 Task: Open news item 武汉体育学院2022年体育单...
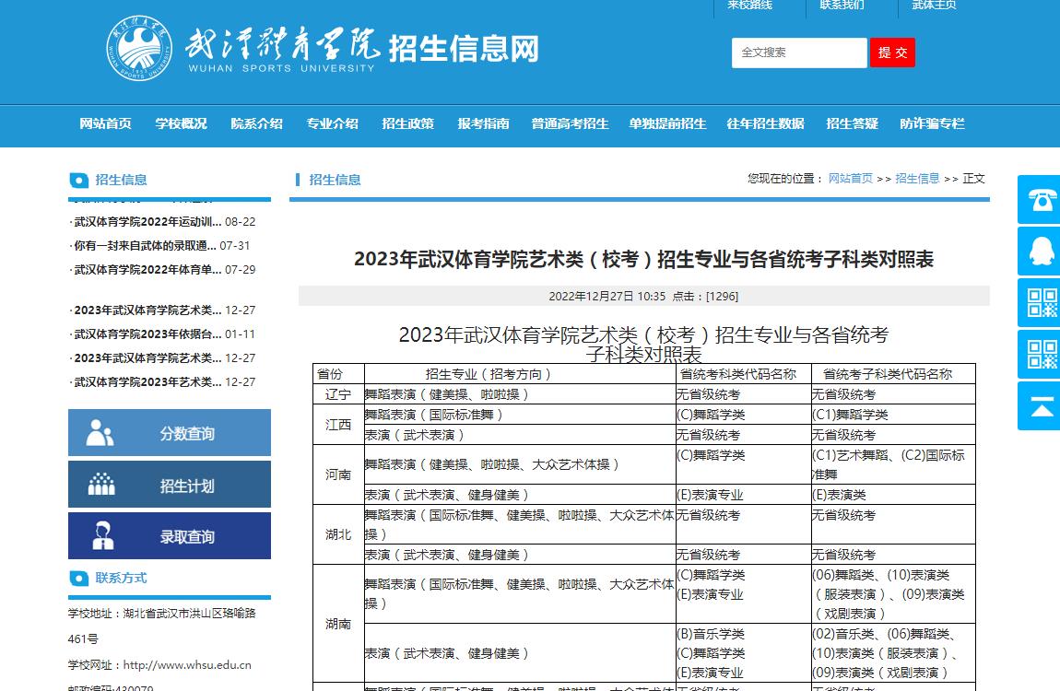pos(163,270)
